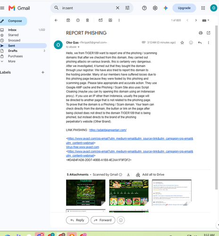This screenshot has width=219, height=236.
Task: Open the TIGER189 login attachment thumbnail
Action: point(85,193)
